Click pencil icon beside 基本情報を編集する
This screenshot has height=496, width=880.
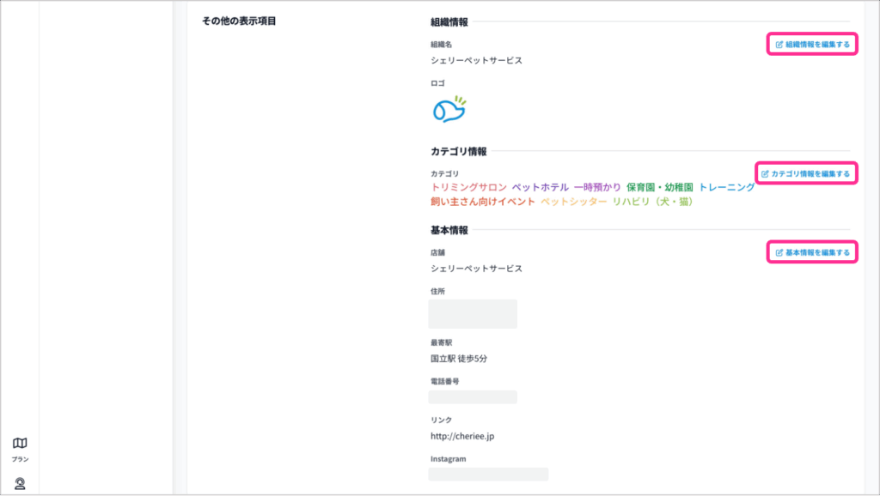(779, 253)
